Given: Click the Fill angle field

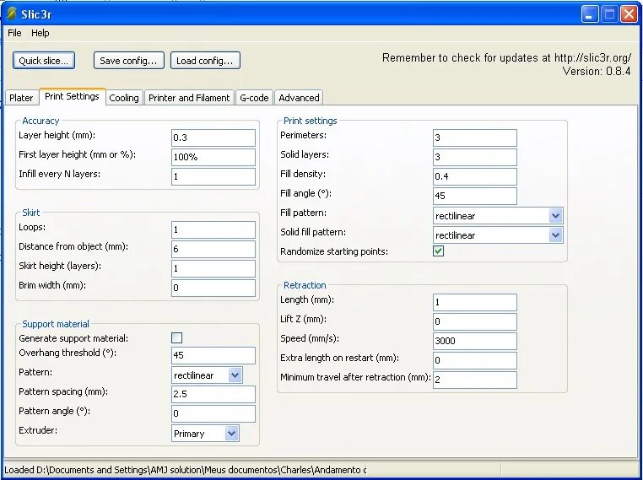Looking at the screenshot, I should pyautogui.click(x=475, y=196).
